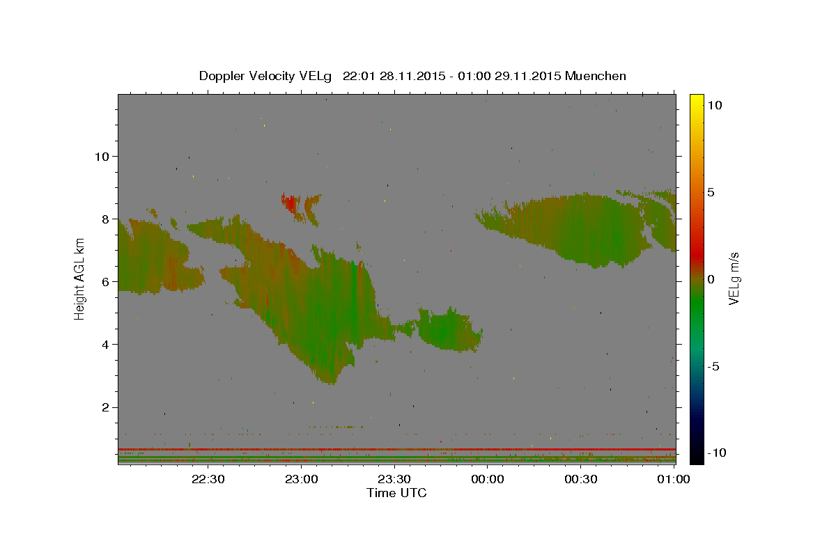Click the 22:30 time tick label

point(208,479)
